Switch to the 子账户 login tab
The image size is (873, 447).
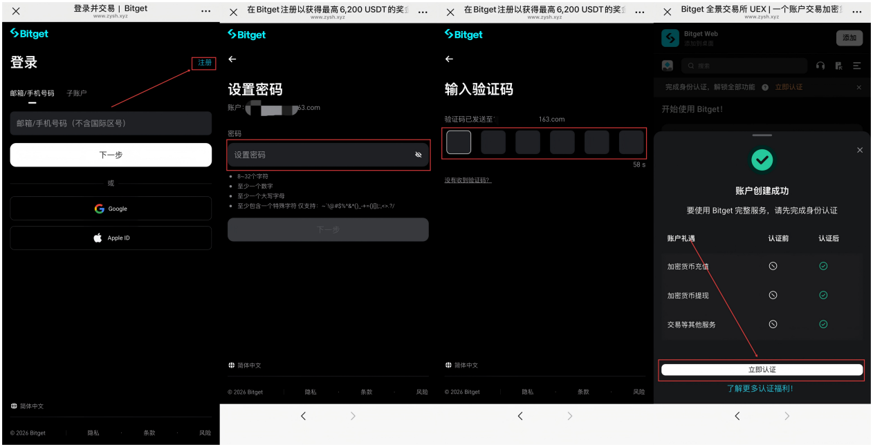coord(76,93)
